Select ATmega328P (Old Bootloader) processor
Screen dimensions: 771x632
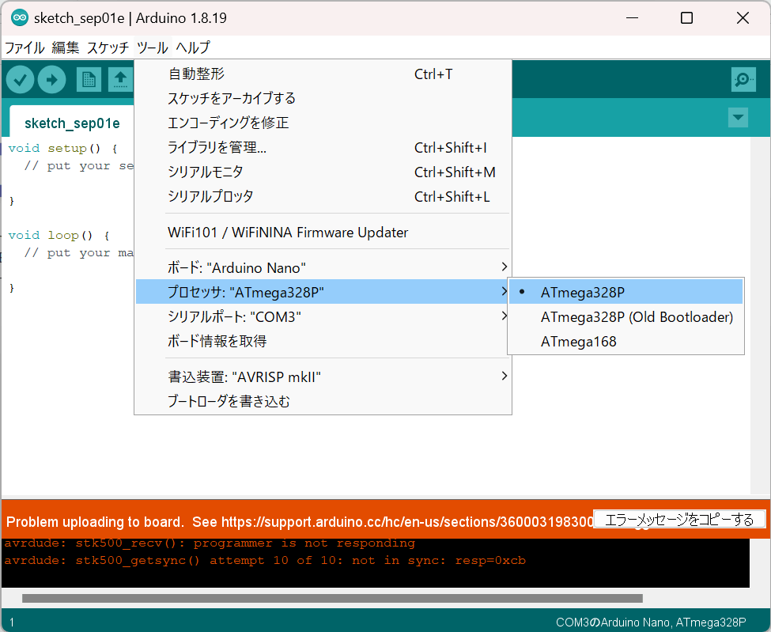(x=626, y=316)
